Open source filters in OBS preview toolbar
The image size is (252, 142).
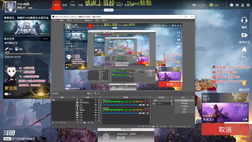97,93
